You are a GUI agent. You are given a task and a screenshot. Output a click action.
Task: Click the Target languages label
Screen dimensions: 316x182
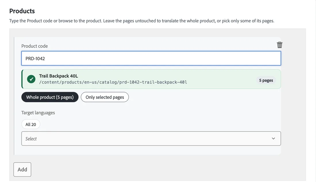tap(38, 113)
